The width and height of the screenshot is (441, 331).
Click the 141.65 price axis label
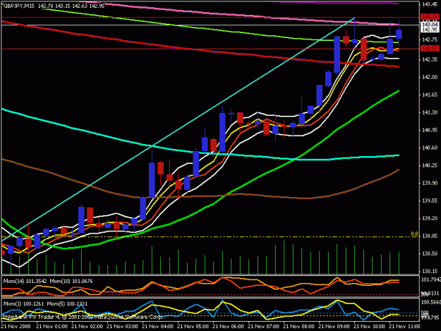tap(430, 95)
